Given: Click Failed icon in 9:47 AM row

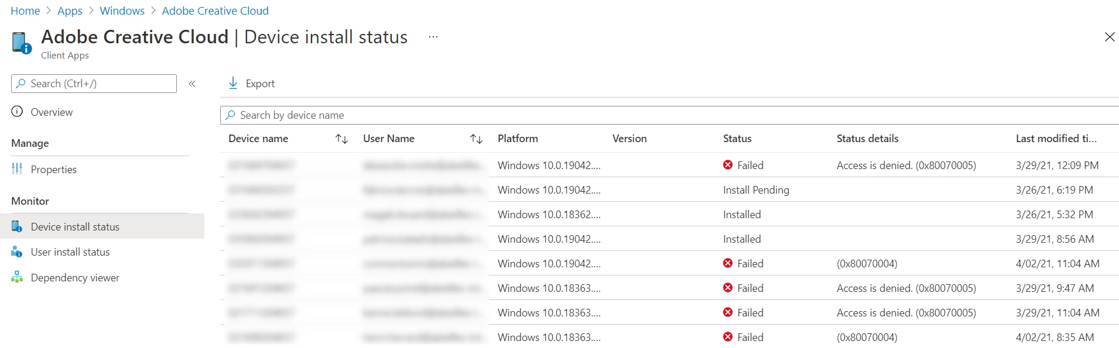Looking at the screenshot, I should pyautogui.click(x=728, y=288).
